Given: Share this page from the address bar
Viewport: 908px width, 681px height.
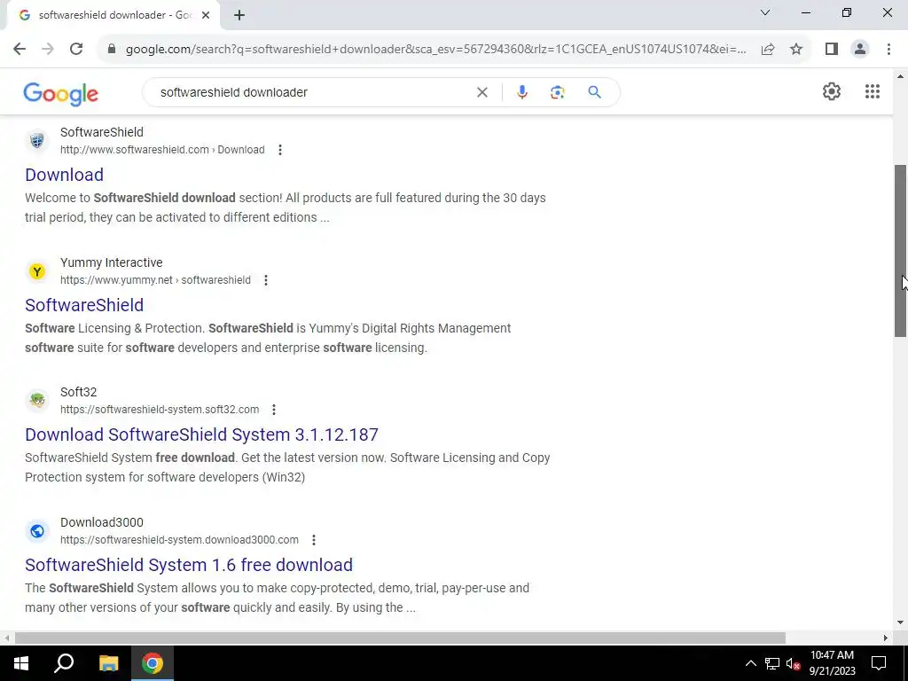Looking at the screenshot, I should [x=768, y=50].
